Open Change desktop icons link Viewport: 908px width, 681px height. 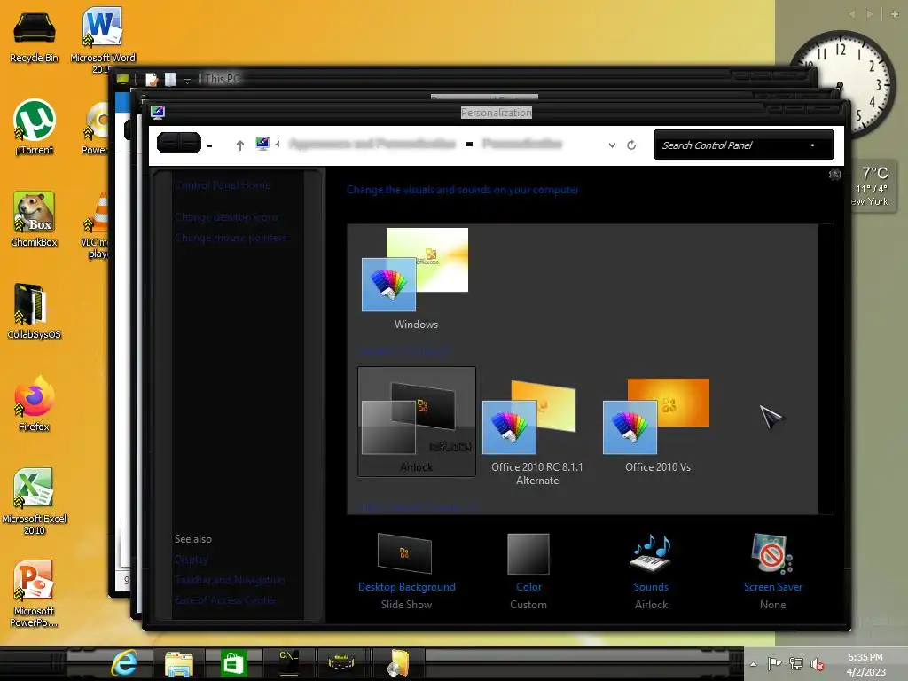point(226,217)
